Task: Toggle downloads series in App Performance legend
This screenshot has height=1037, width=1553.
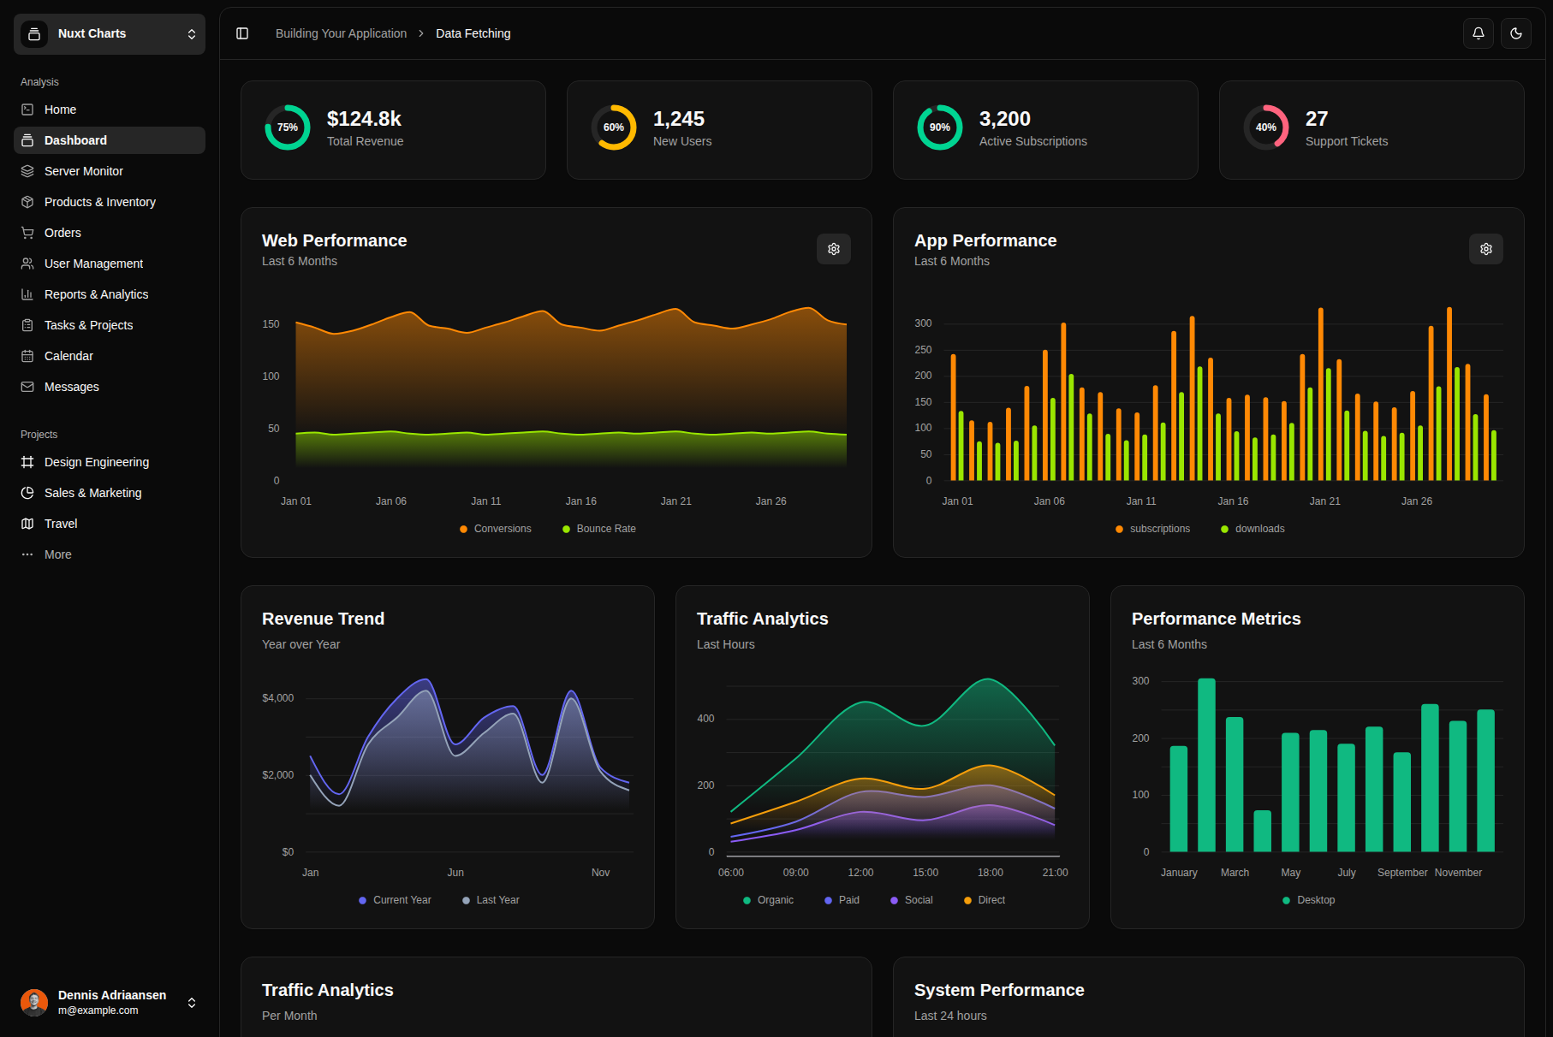Action: 1253,529
